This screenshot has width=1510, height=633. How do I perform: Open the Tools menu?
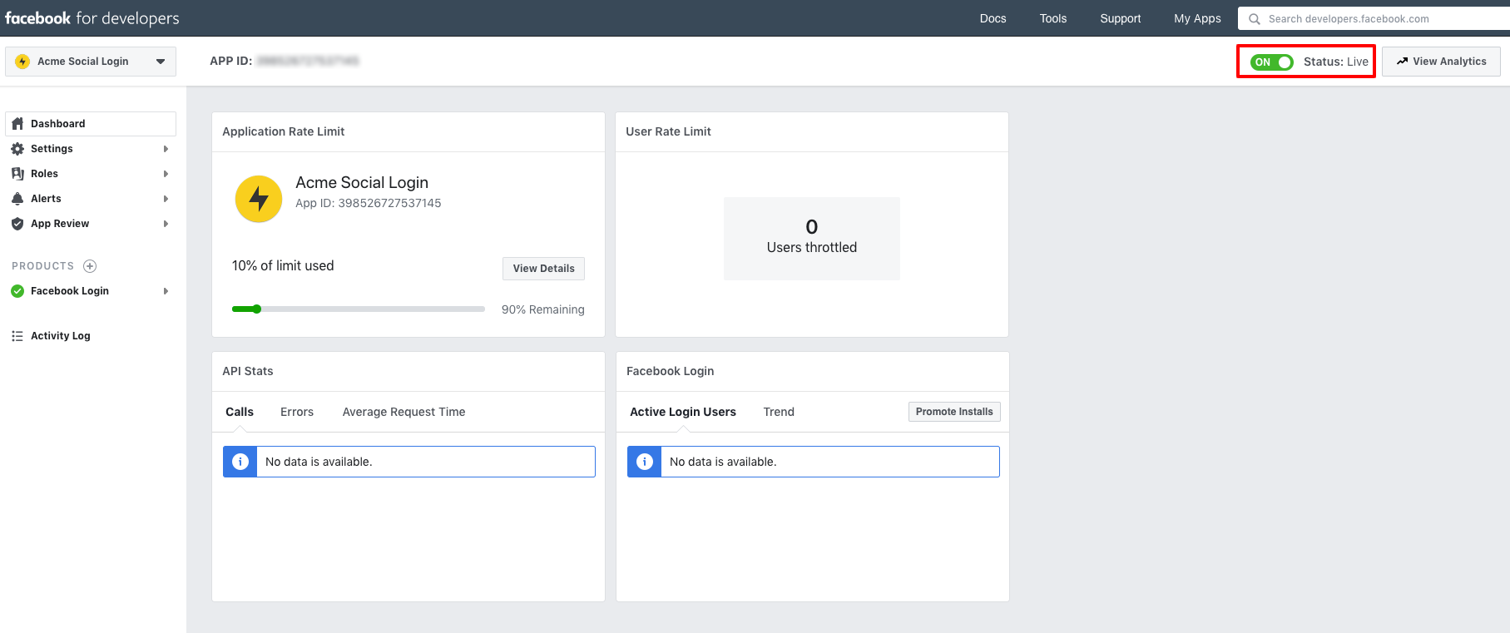[x=1053, y=18]
